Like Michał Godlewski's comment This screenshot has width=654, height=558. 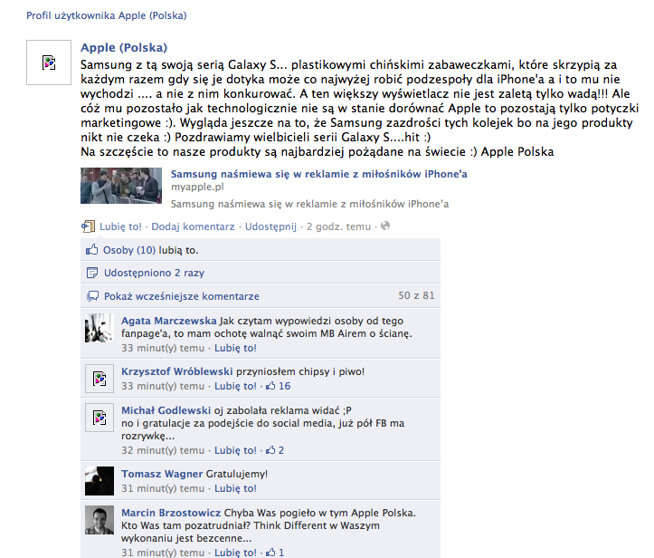click(236, 450)
